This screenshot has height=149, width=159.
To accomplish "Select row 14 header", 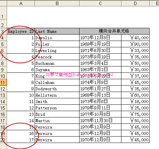I will point(3,102).
